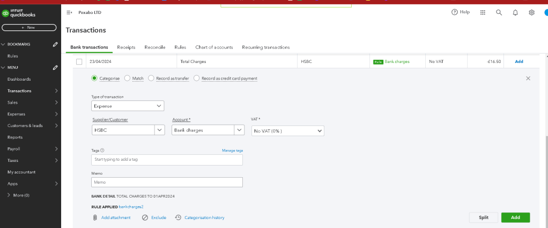Open Rules bookmark in sidebar

click(x=12, y=56)
